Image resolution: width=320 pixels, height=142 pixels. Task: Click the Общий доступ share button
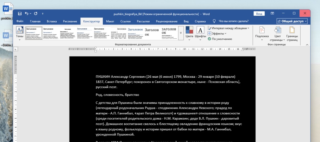pos(292,21)
